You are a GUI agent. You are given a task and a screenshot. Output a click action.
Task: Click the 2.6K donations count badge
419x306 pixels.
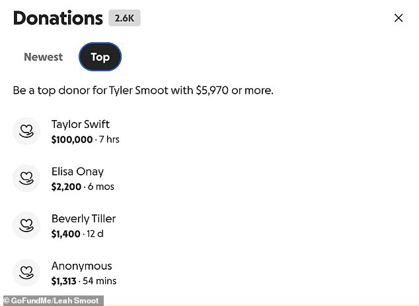(x=124, y=18)
